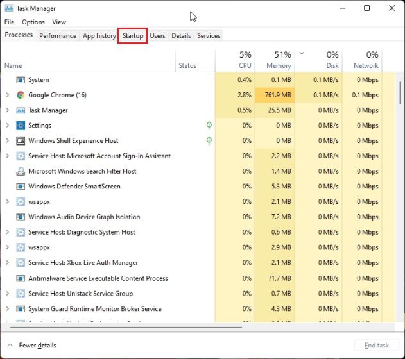Click the End task button
This screenshot has height=359, width=405.
tap(377, 346)
